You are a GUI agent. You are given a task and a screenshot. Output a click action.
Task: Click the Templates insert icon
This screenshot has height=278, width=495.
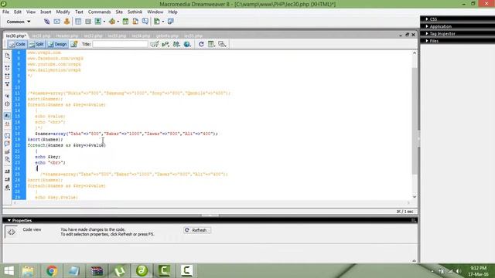(x=156, y=22)
